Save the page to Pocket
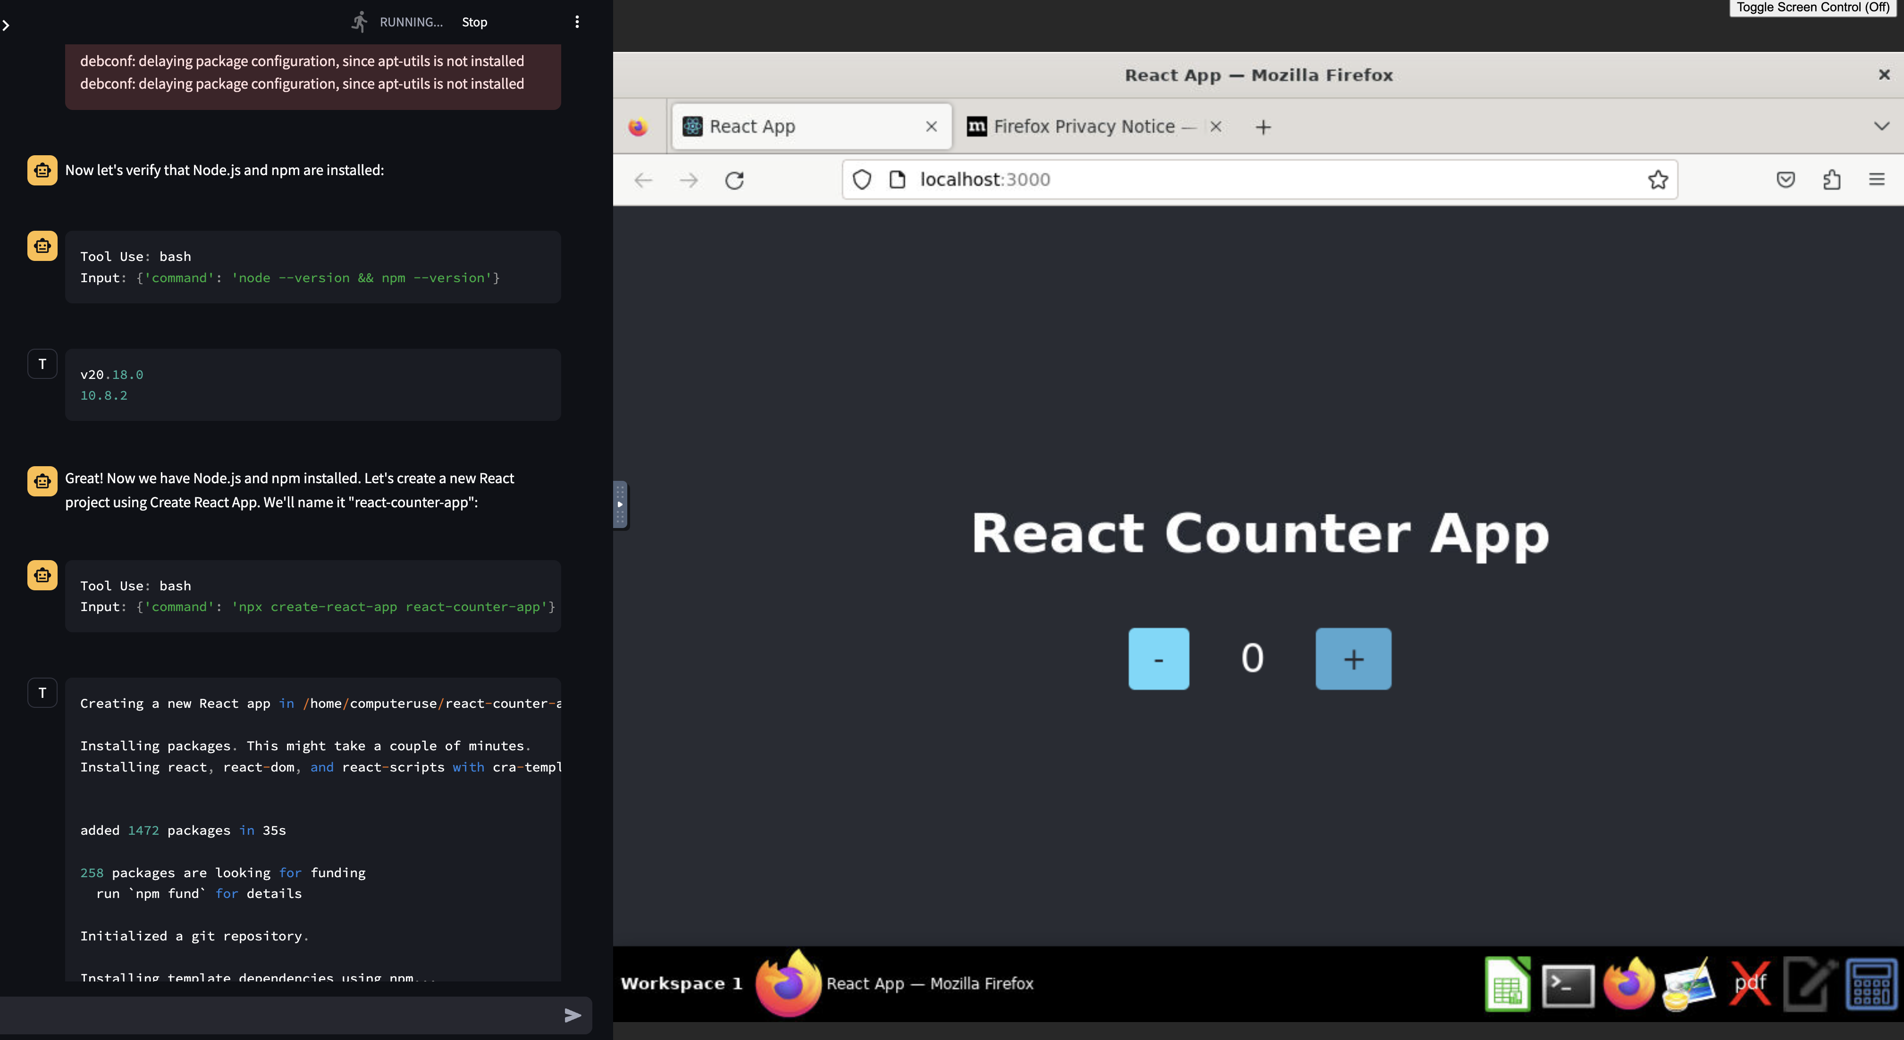Image resolution: width=1904 pixels, height=1040 pixels. pos(1785,179)
